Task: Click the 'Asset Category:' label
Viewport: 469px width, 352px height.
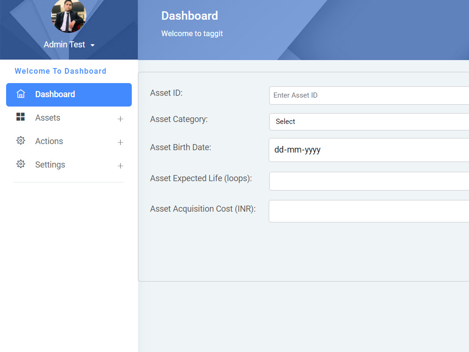Action: click(179, 119)
